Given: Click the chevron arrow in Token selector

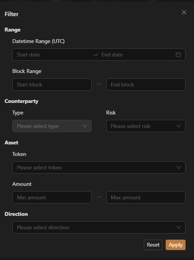Looking at the screenshot, I should [179, 167].
